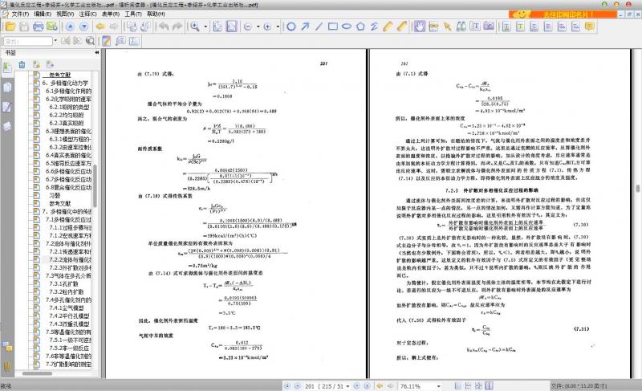
Task: Click inside the Find search input field
Action: 28,42
